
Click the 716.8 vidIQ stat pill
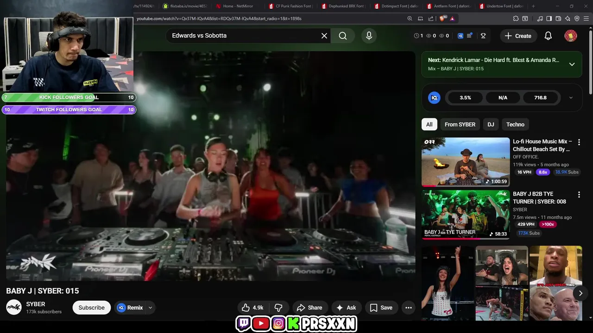click(540, 98)
